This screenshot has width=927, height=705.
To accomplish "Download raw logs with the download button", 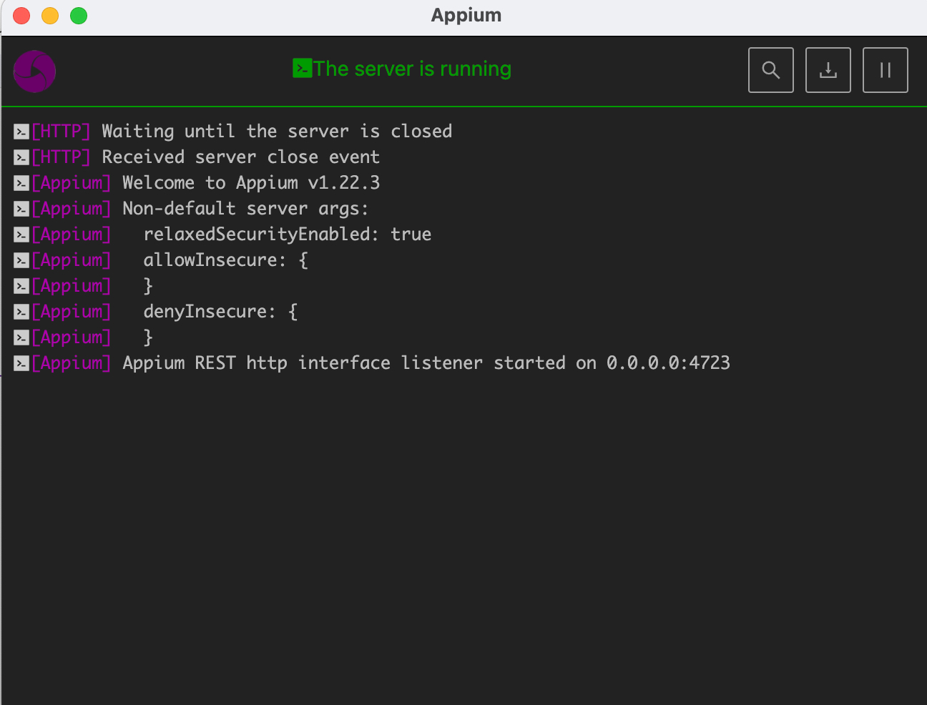I will click(x=828, y=70).
